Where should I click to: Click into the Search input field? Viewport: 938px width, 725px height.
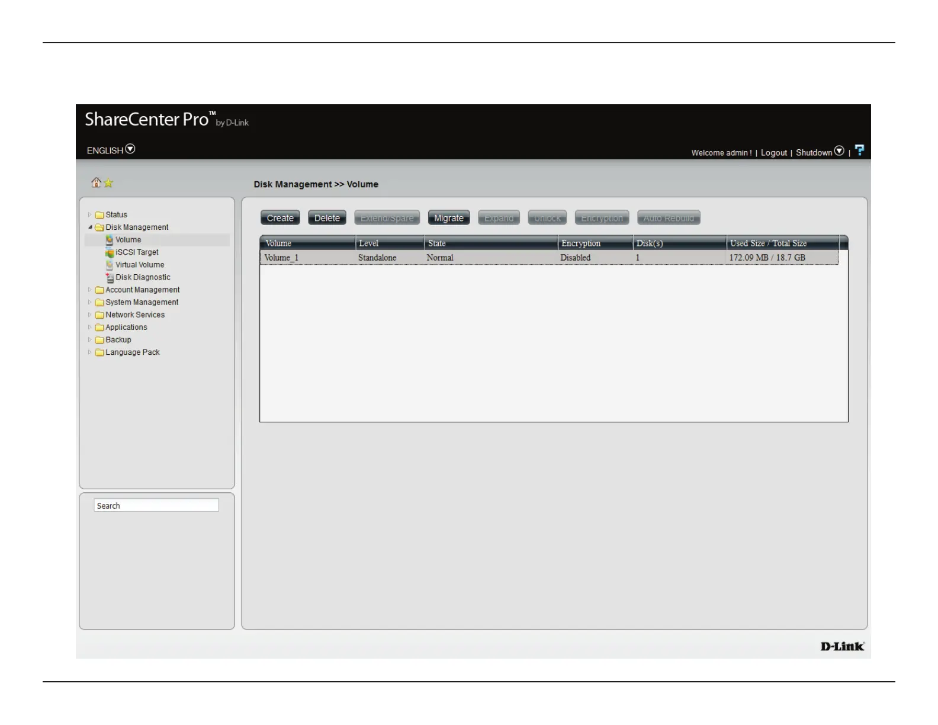pyautogui.click(x=156, y=505)
